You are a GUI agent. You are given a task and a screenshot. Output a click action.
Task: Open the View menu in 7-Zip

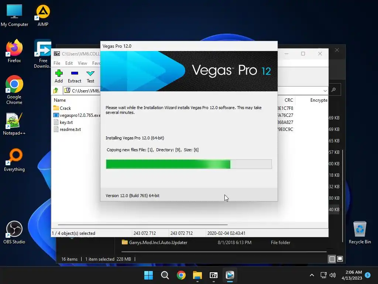point(82,63)
